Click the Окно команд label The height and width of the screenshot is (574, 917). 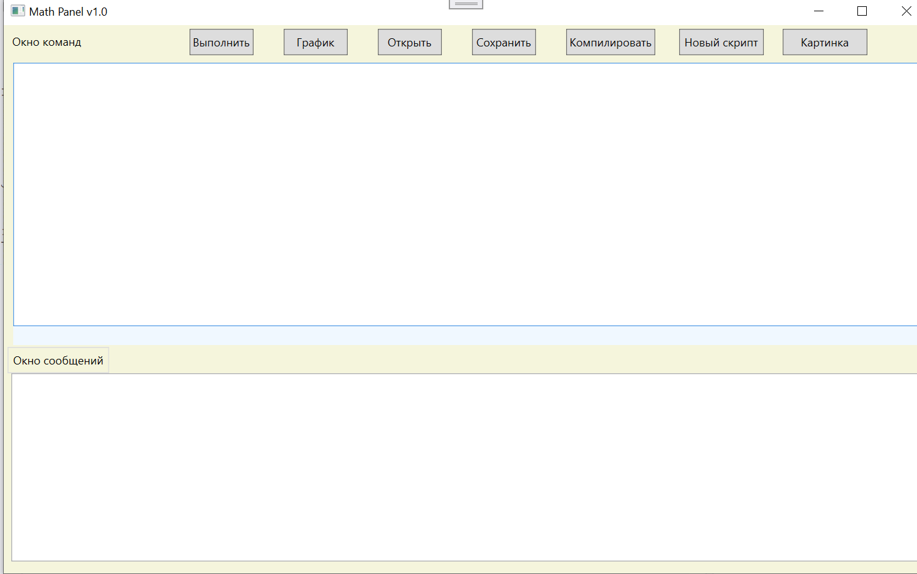(47, 43)
